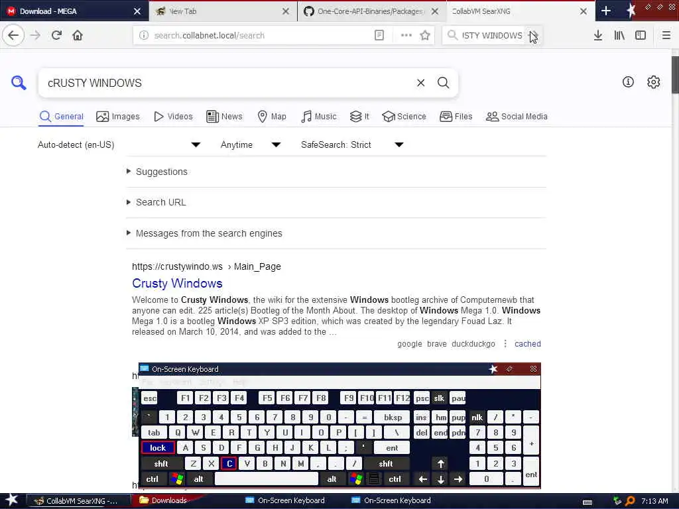Image resolution: width=679 pixels, height=509 pixels.
Task: Toggle right ctrl key on keyboard
Action: click(395, 479)
